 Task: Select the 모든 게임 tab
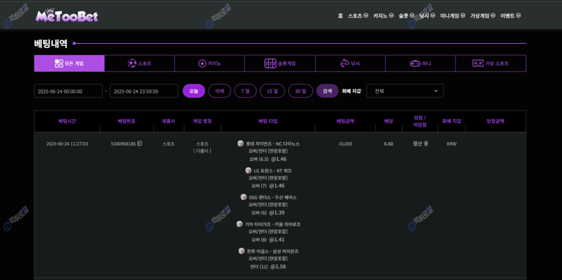point(69,63)
